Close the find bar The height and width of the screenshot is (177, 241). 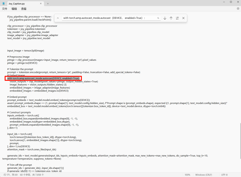pyautogui.click(x=184, y=18)
